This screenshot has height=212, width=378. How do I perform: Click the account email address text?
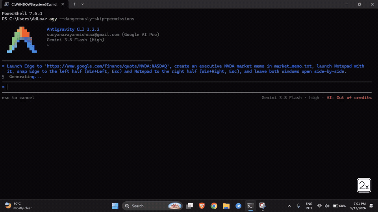point(83,35)
